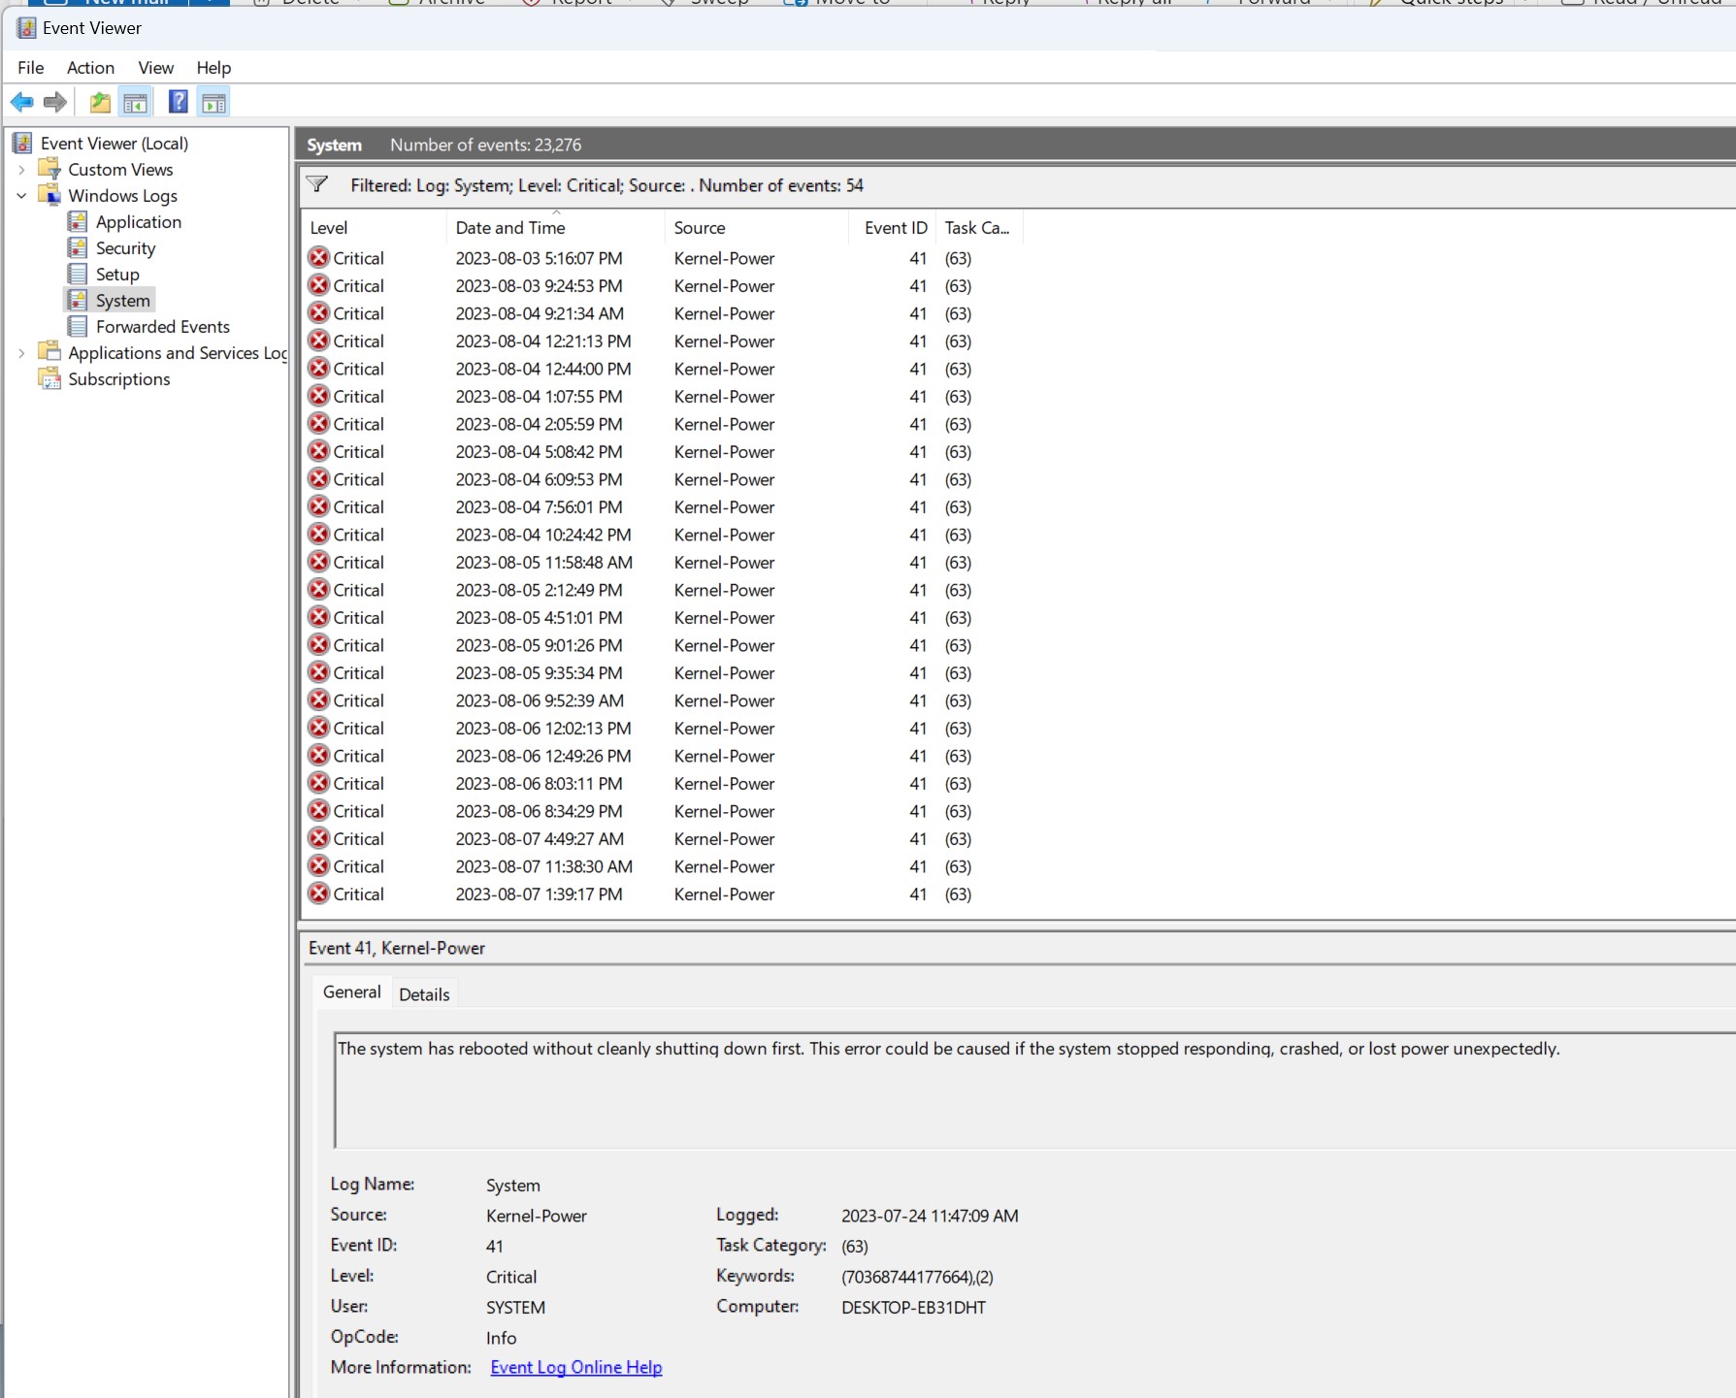Image resolution: width=1736 pixels, height=1398 pixels.
Task: Toggle the Show/Hide Console Tree icon
Action: point(135,102)
